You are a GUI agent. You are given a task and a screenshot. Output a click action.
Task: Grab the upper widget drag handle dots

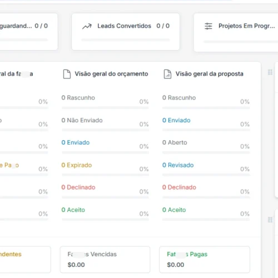coord(270,72)
